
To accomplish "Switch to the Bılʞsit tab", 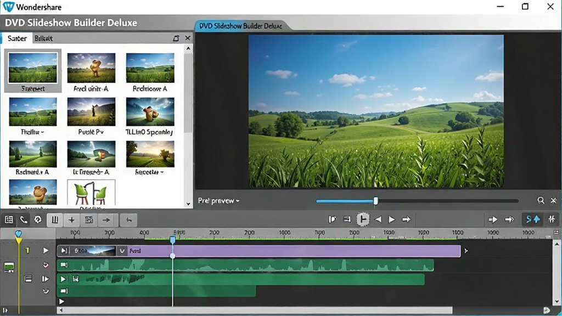I will [43, 38].
